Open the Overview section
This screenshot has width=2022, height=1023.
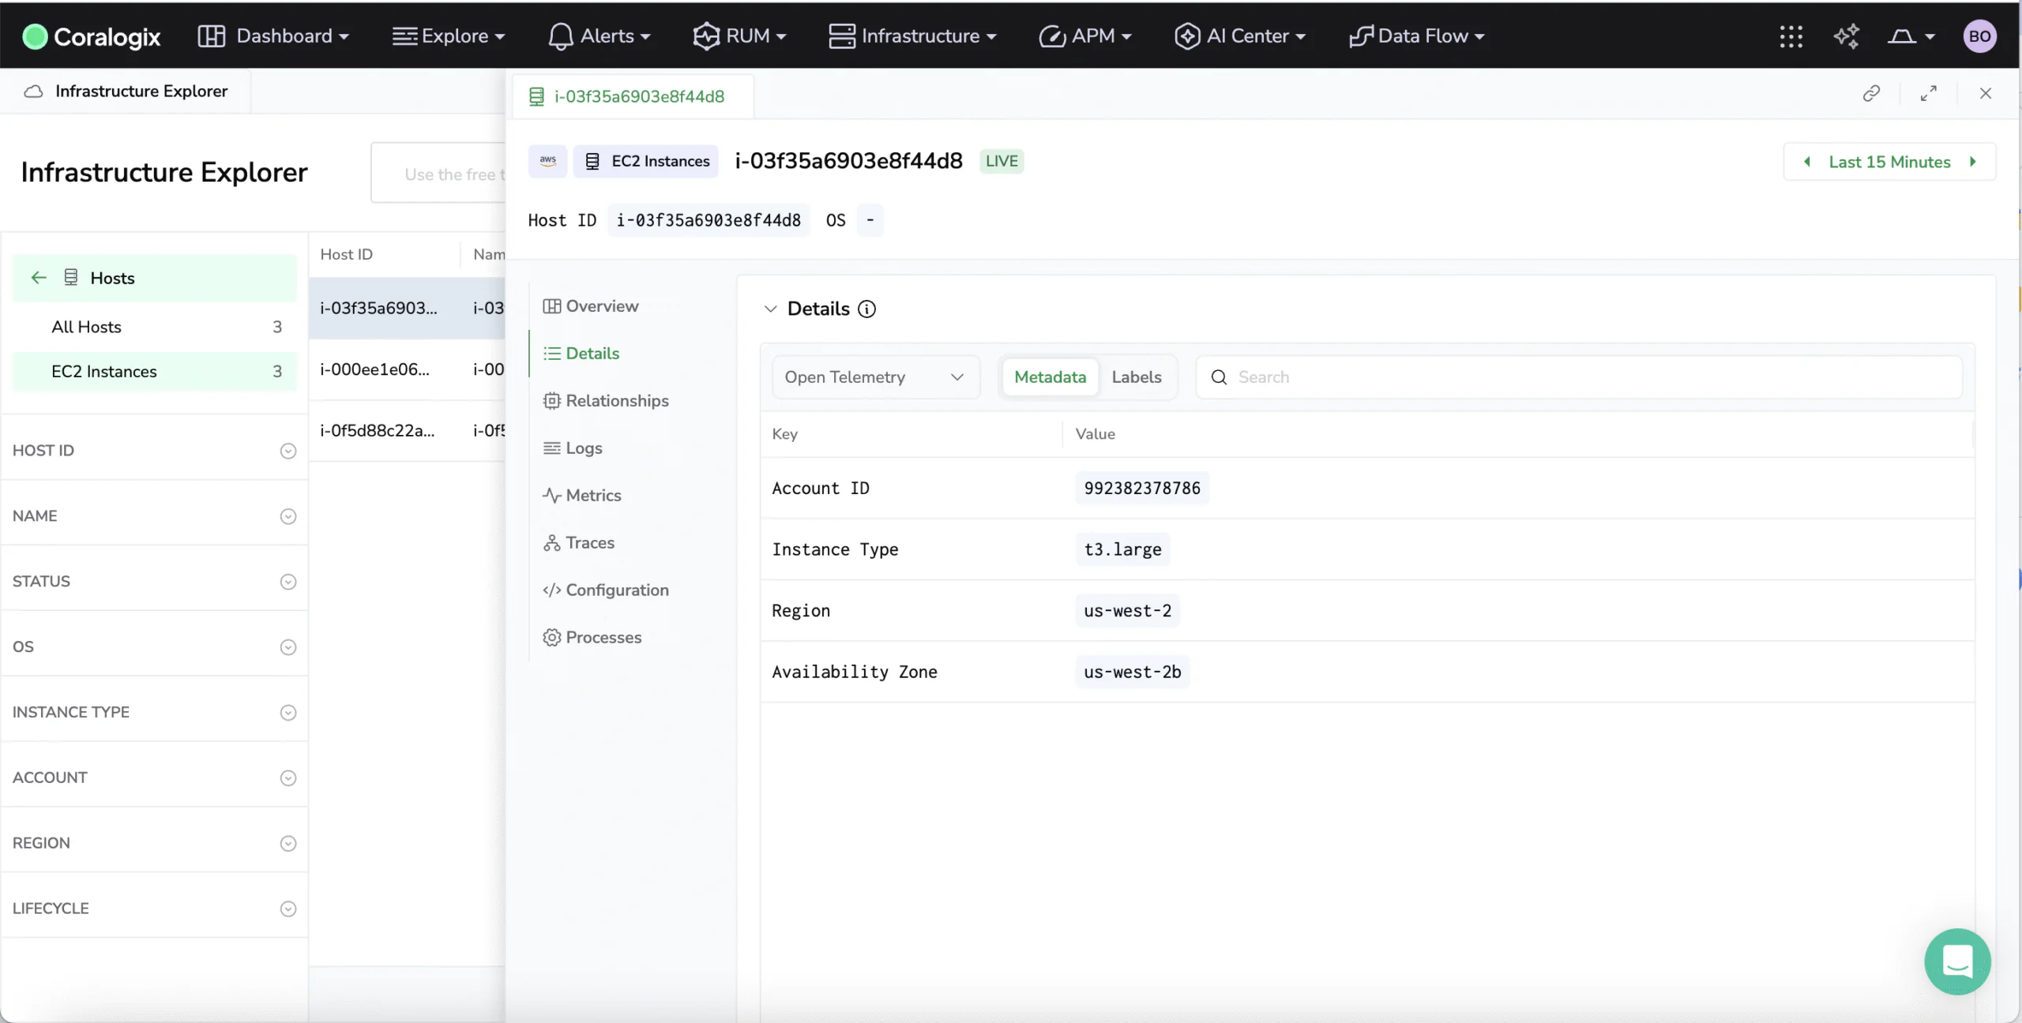[591, 306]
